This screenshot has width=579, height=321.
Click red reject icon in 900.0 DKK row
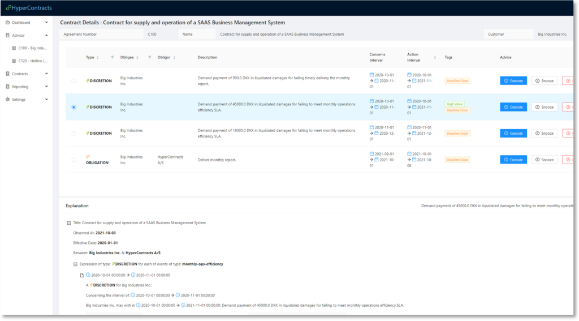[x=568, y=80]
